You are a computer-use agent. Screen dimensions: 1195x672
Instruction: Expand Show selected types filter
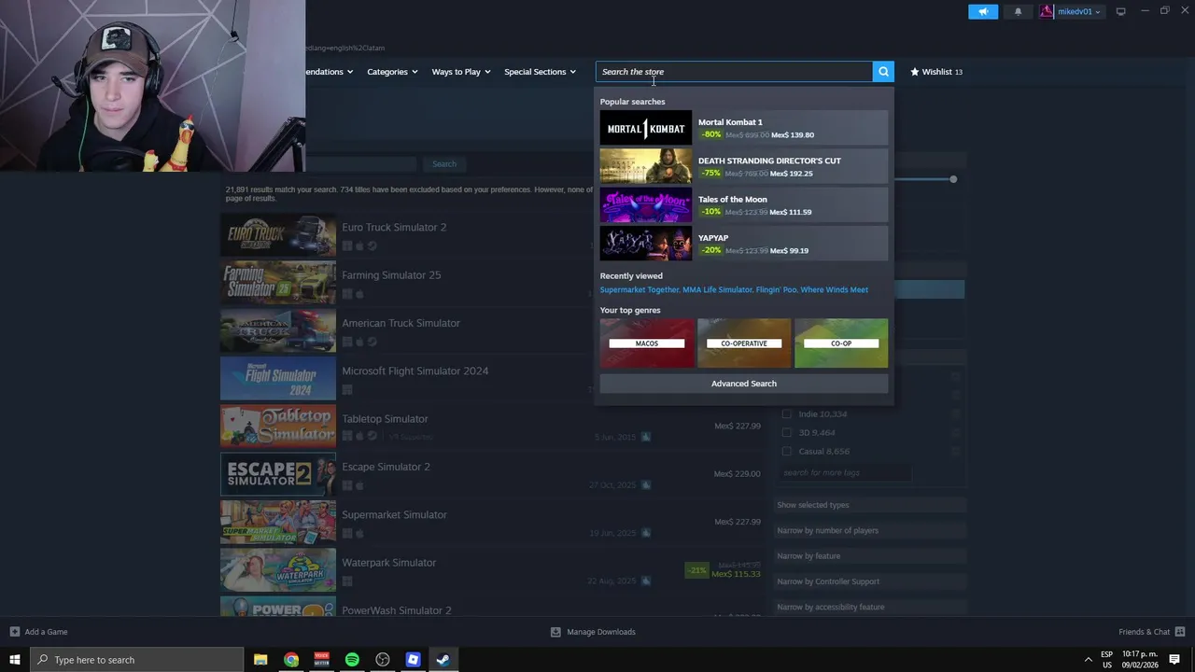coord(870,505)
